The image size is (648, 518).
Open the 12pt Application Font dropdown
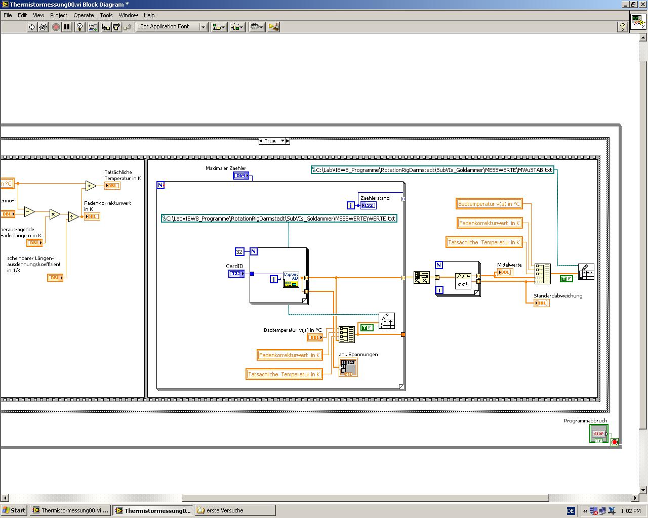click(x=172, y=27)
